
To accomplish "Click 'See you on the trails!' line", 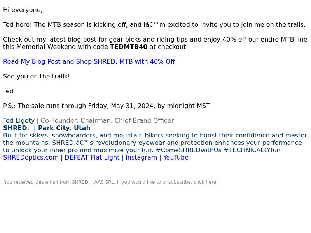I will [37, 76].
